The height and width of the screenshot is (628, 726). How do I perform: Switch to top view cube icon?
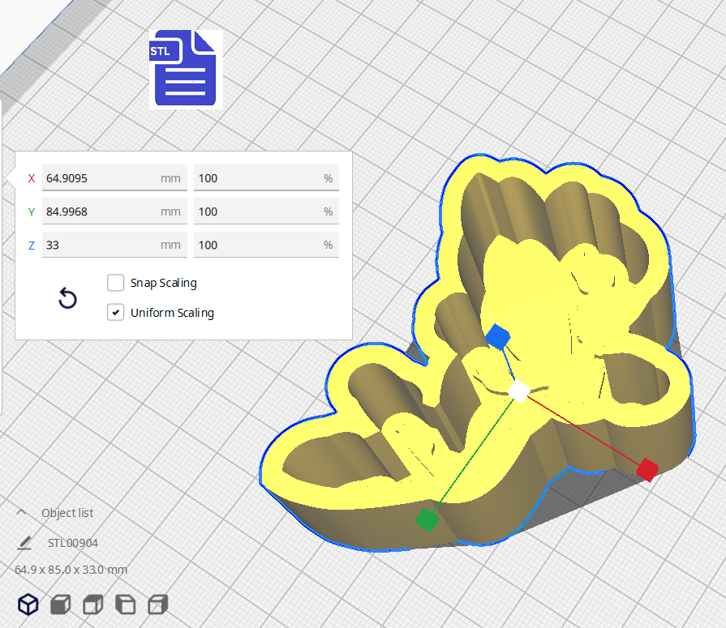click(93, 605)
